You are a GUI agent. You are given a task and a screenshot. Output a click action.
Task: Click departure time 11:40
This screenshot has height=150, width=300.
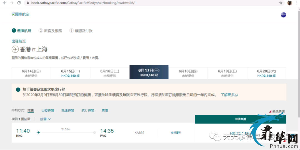point(23,131)
